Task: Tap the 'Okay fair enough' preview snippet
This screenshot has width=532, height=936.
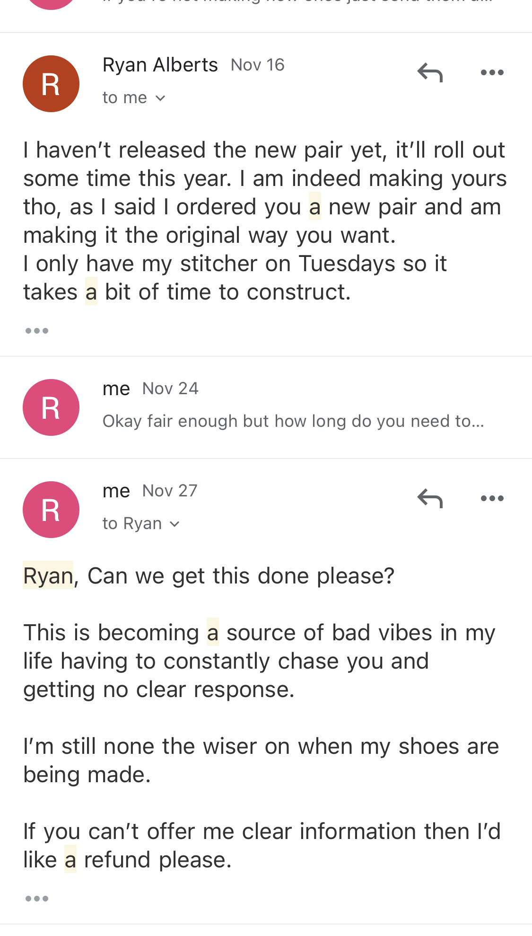Action: [x=293, y=421]
